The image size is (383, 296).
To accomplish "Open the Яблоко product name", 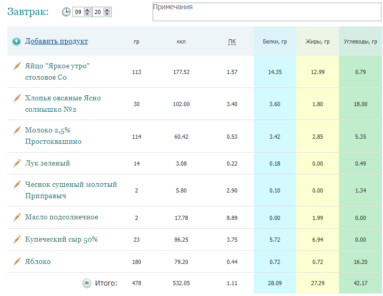I will click(x=38, y=261).
